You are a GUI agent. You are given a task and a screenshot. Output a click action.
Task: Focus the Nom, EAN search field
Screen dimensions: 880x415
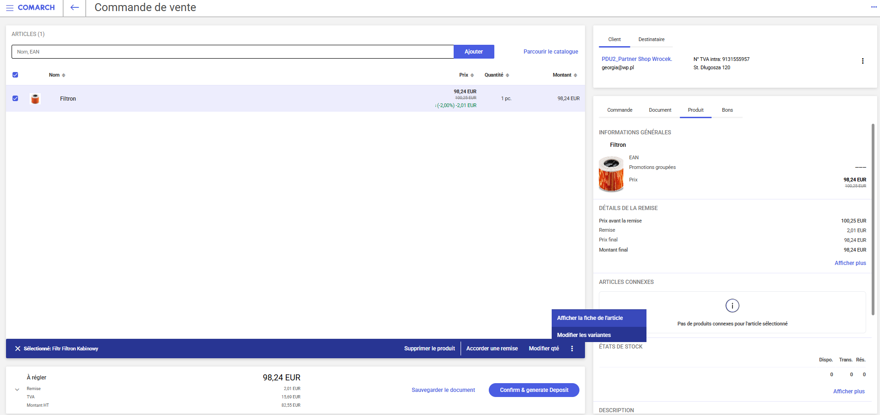click(232, 52)
